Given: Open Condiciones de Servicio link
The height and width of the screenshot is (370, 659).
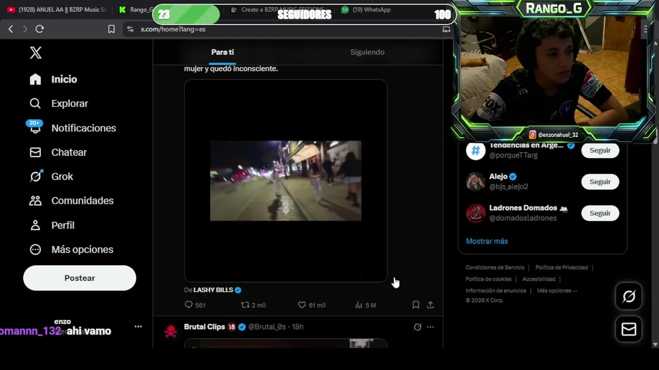Looking at the screenshot, I should [495, 267].
